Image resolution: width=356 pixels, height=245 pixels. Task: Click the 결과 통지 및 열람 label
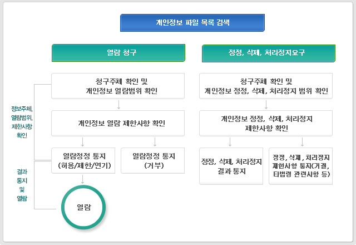point(22,185)
